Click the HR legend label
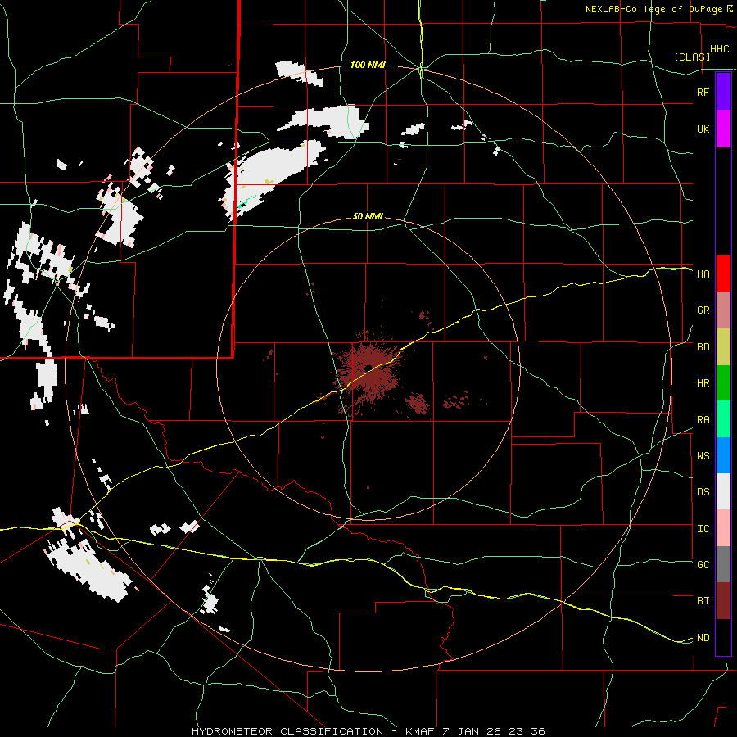 click(x=703, y=383)
